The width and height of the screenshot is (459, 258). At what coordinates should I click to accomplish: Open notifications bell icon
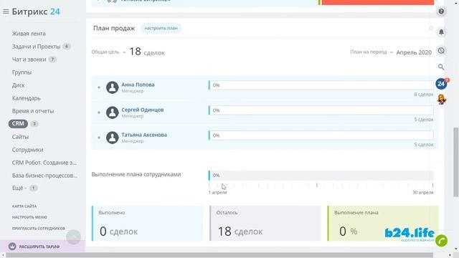(x=441, y=32)
